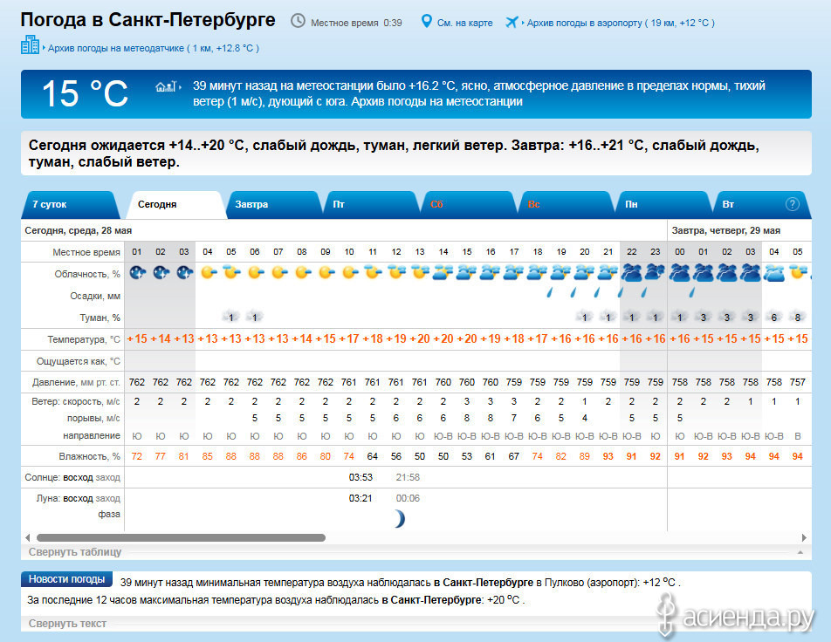Click the Сегодня, среда, 28 мая heading

point(78,230)
